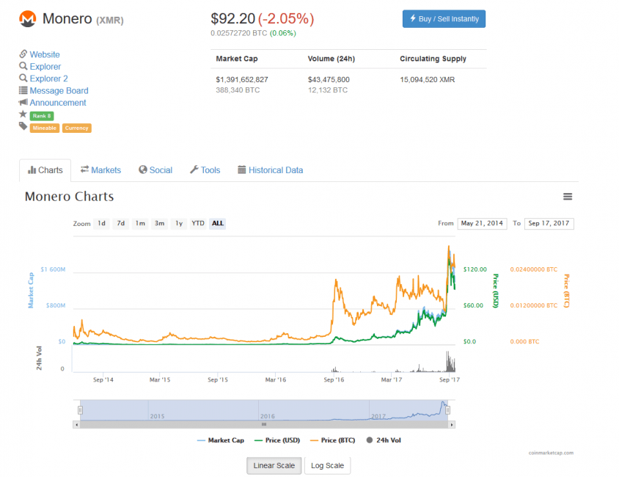Click the To date field Sep 17, 2017
619x477 pixels.
coord(549,224)
